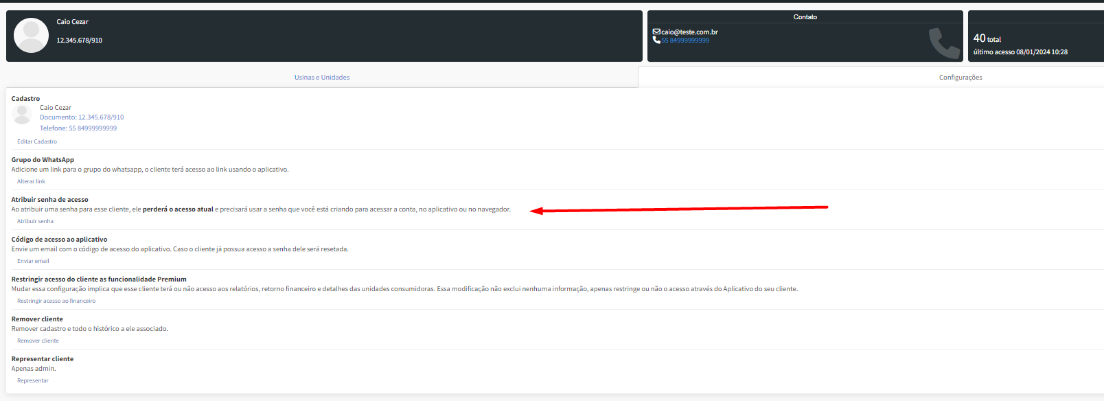
Task: Click 12.345.678/910 in the dark header
Action: pyautogui.click(x=79, y=41)
